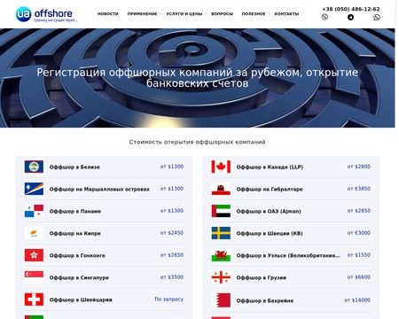399x319 pixels.
Task: Click the Switzerland flag icon
Action: point(34,300)
